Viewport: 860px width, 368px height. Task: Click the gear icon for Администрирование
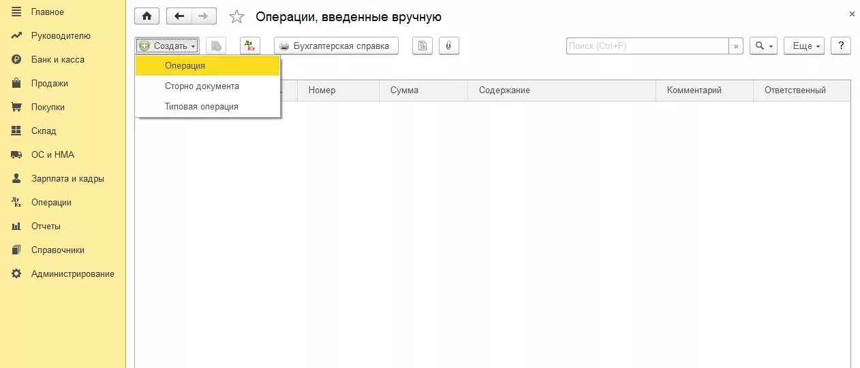pos(16,273)
